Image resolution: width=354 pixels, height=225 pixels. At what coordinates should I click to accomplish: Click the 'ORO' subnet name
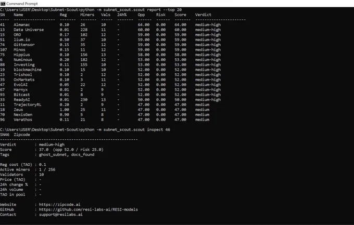pos(17,34)
